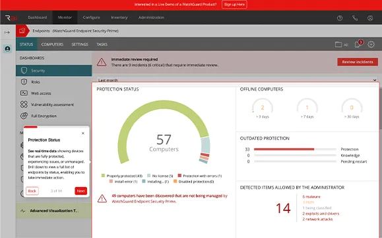Open the Configure menu

pos(91,18)
